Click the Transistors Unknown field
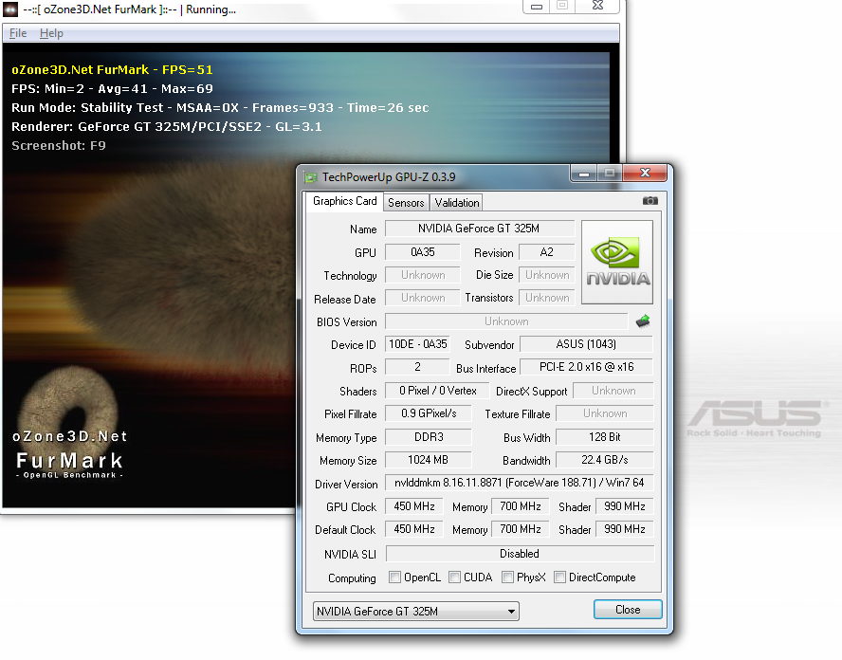The image size is (842, 660). [x=546, y=298]
